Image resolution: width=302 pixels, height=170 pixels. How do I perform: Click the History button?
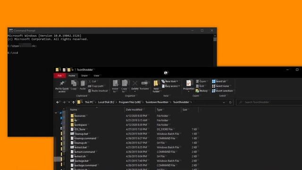coord(201,91)
